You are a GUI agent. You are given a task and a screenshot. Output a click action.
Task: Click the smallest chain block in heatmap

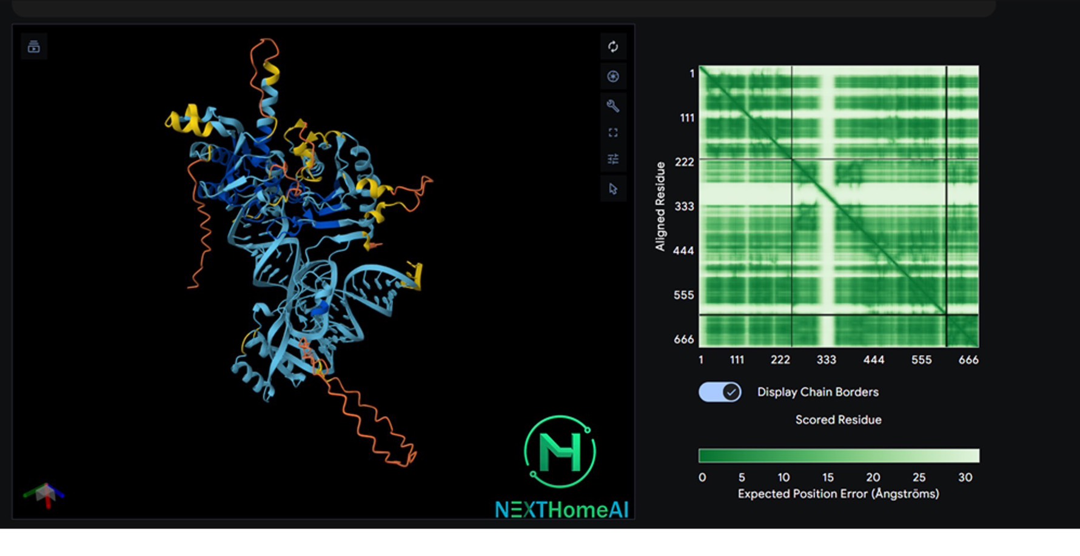coord(962,331)
